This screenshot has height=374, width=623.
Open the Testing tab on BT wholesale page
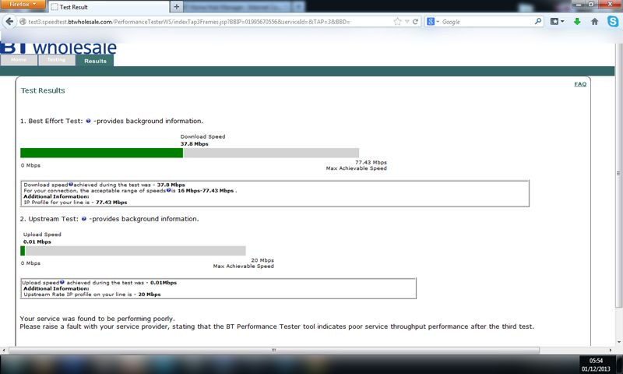(x=56, y=60)
